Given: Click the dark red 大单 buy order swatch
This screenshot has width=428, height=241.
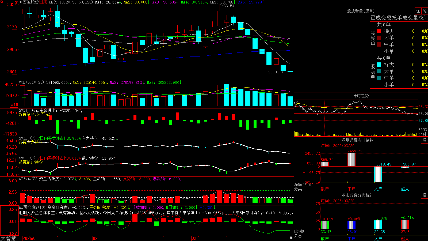Looking at the screenshot, I should click(379, 38).
